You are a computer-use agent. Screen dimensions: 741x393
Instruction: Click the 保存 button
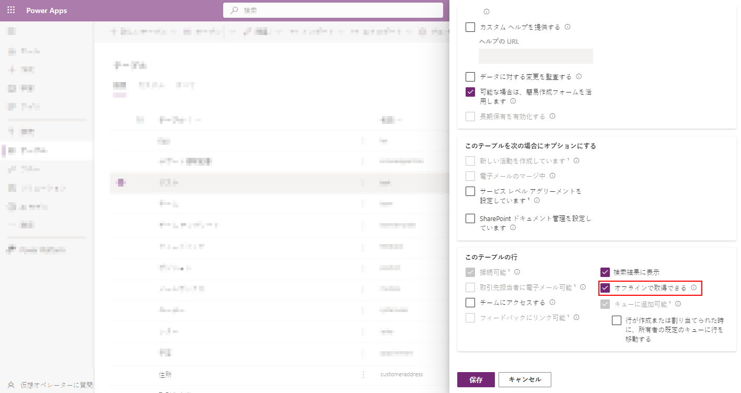pos(476,380)
